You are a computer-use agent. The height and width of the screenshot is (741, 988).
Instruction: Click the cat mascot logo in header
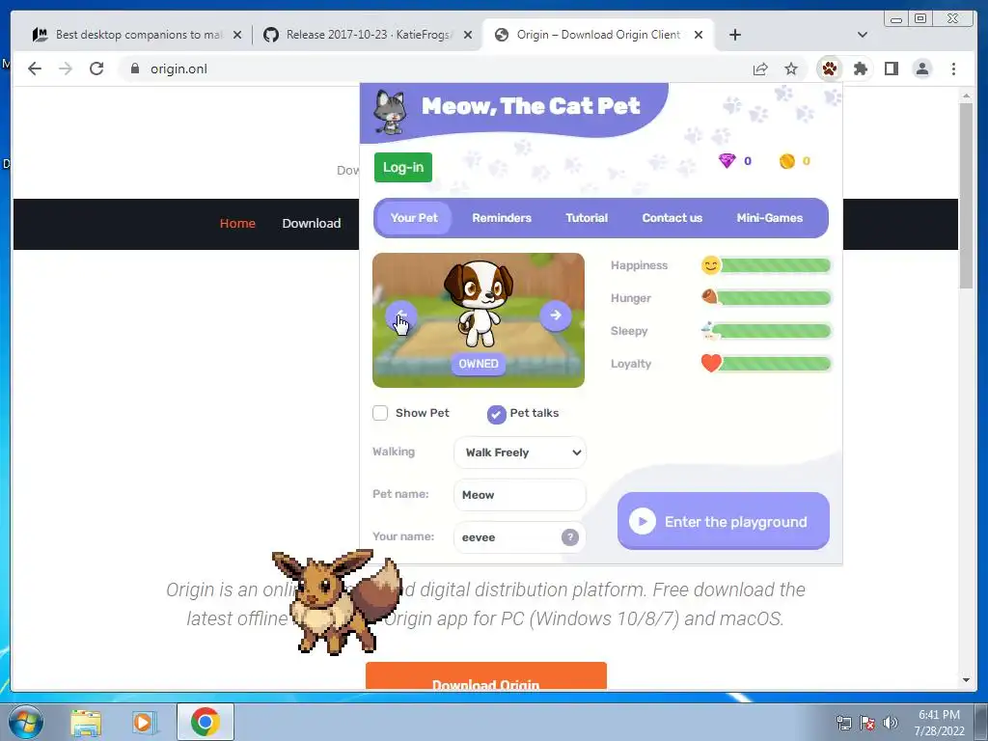tap(389, 112)
